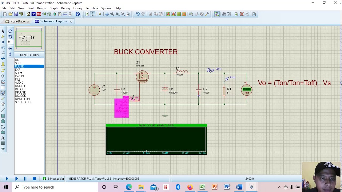Step the simulation forward

16,179
